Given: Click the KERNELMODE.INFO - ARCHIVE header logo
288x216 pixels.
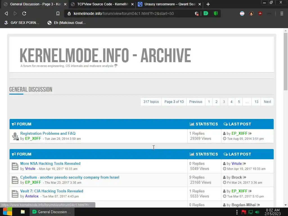Looking at the screenshot, I should coord(105,55).
